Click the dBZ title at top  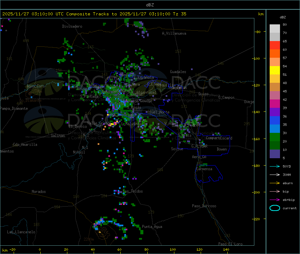point(150,5)
